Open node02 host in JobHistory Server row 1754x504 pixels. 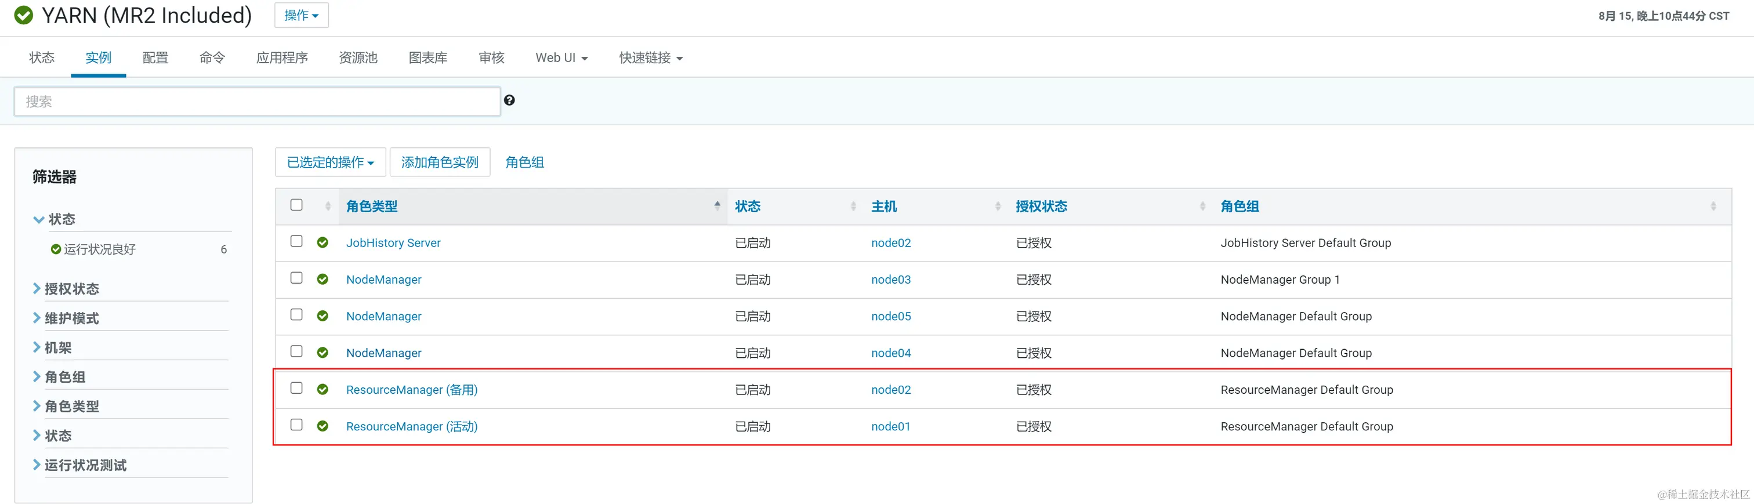coord(890,243)
